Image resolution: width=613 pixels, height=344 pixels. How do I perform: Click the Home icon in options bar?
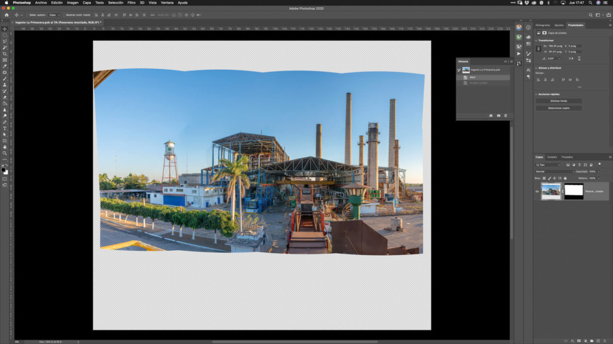click(7, 14)
